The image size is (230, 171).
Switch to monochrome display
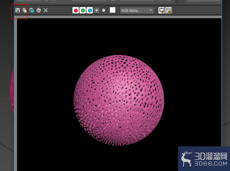click(104, 10)
